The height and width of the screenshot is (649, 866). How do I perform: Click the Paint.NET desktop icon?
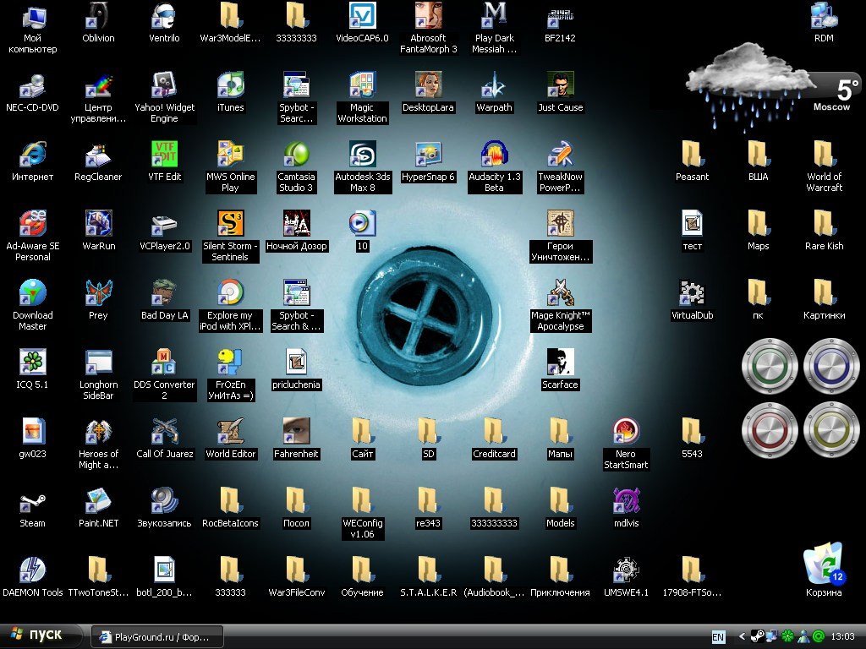pos(98,501)
